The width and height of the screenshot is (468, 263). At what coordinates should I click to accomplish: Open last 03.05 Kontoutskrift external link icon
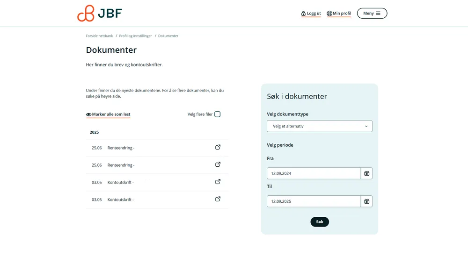pyautogui.click(x=218, y=199)
